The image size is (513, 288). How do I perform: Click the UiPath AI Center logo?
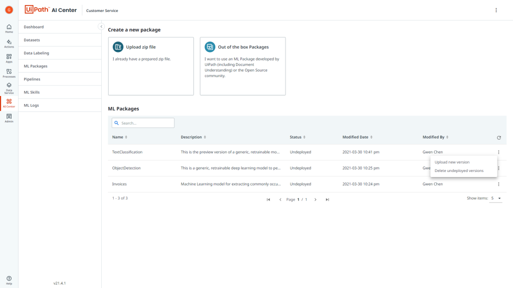click(51, 10)
